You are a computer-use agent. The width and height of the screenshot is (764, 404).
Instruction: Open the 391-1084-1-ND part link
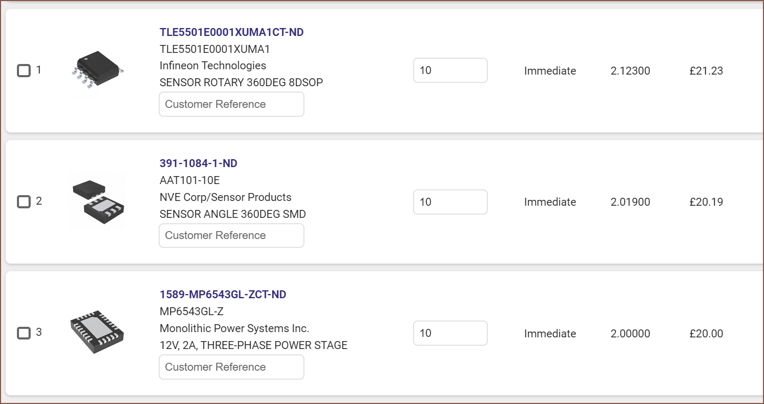(x=198, y=163)
